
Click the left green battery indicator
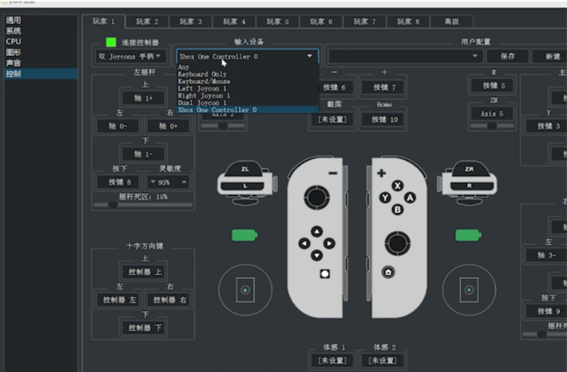[244, 235]
